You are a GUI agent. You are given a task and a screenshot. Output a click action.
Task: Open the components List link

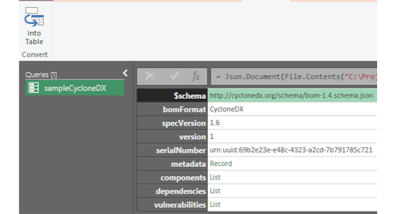tap(215, 178)
